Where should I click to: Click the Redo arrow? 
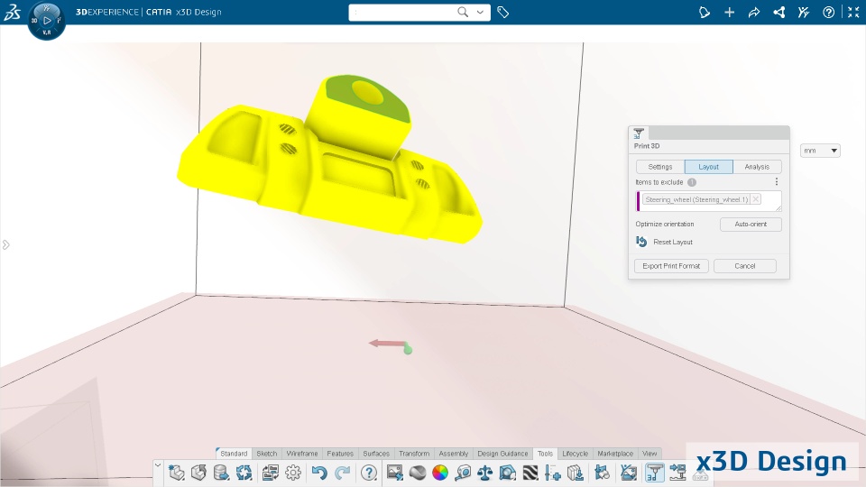[343, 473]
